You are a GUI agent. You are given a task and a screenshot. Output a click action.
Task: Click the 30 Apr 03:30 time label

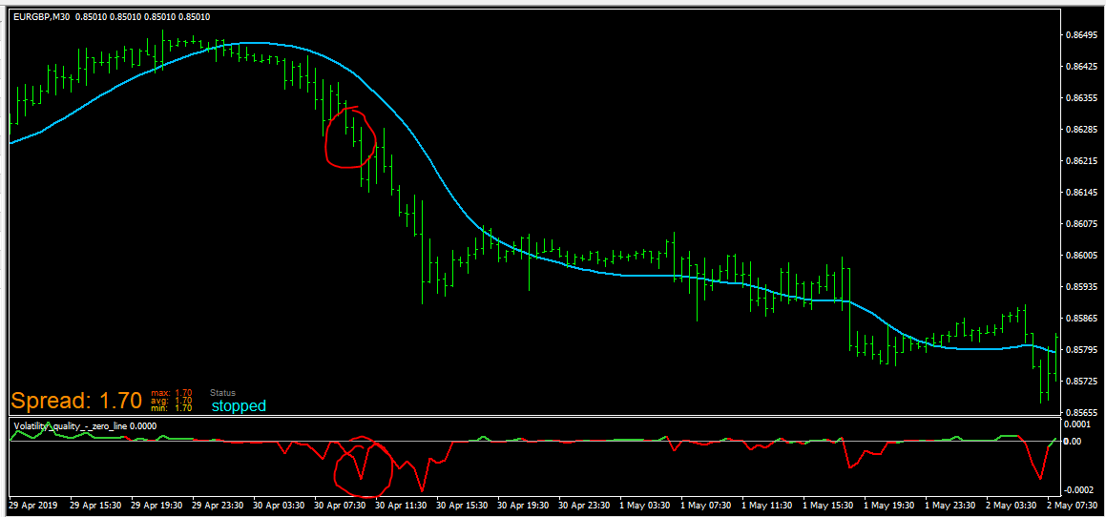[x=280, y=506]
